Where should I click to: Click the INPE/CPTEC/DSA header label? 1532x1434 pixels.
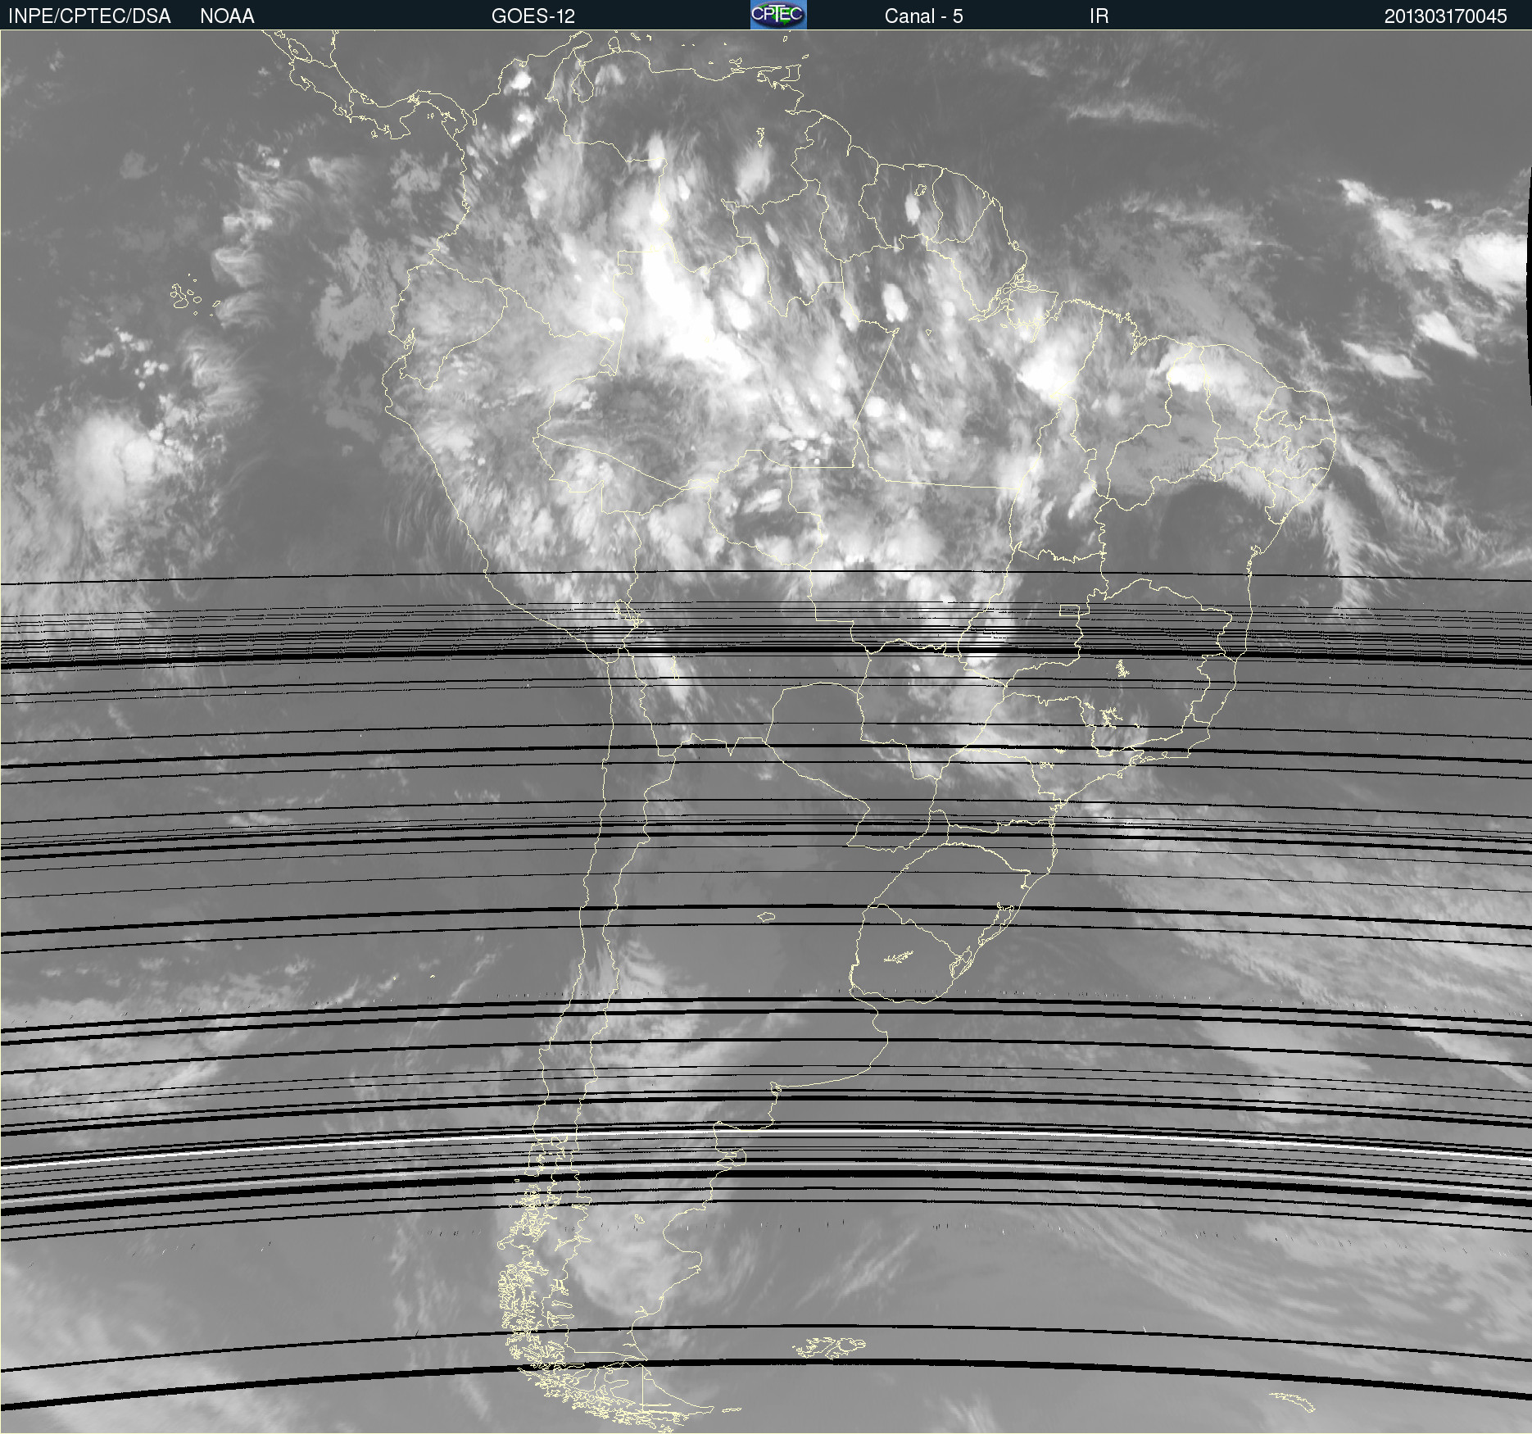[89, 16]
